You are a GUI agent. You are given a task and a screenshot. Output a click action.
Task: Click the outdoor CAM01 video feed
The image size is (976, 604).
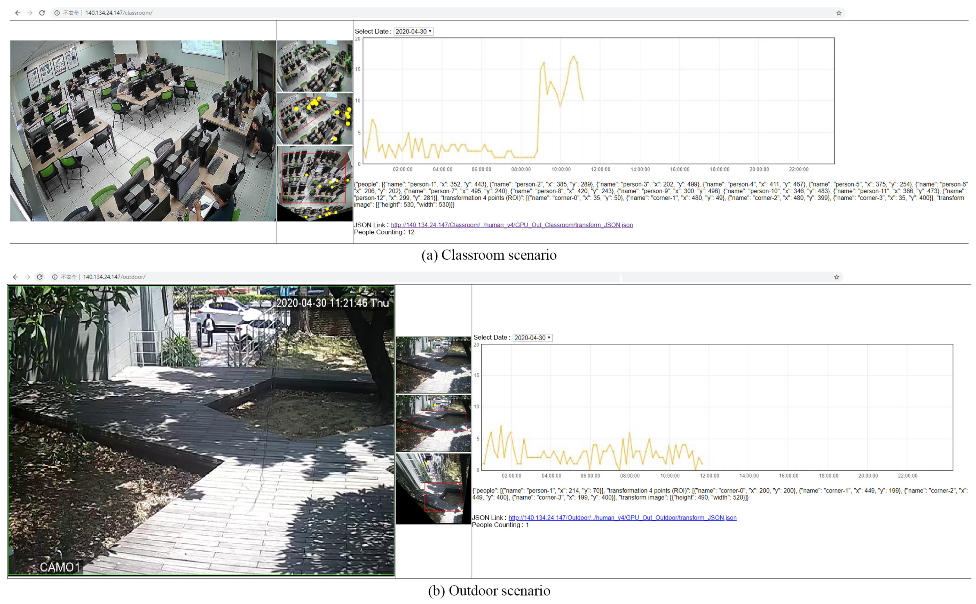201,430
